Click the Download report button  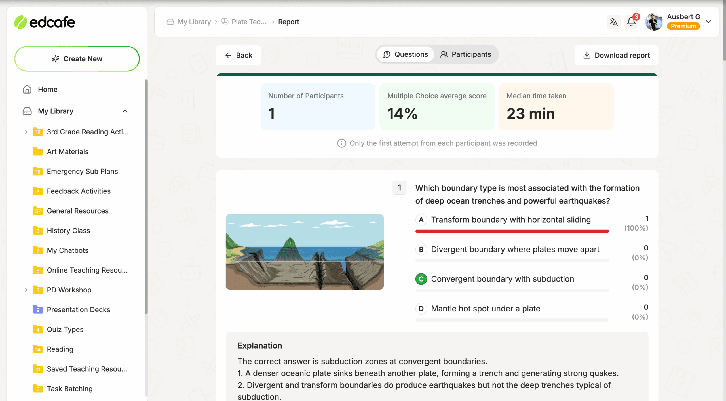coord(616,55)
